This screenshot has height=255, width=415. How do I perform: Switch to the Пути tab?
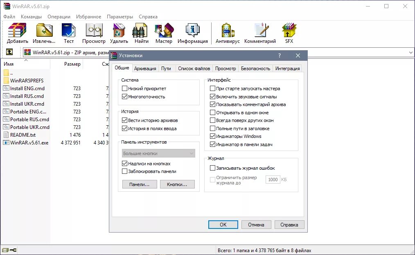click(166, 69)
